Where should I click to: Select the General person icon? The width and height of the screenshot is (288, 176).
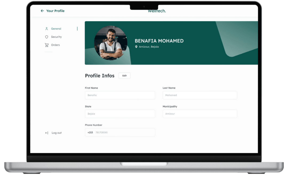[47, 29]
